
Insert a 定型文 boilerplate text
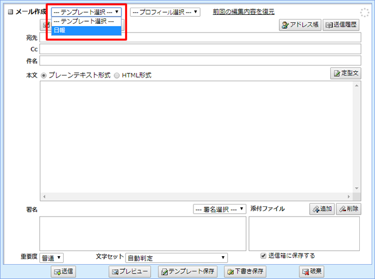pos(346,73)
